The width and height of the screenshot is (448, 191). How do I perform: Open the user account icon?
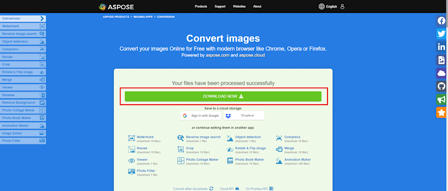343,7
